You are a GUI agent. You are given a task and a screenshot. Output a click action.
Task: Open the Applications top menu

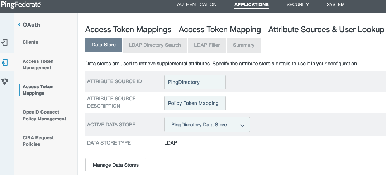251,5
